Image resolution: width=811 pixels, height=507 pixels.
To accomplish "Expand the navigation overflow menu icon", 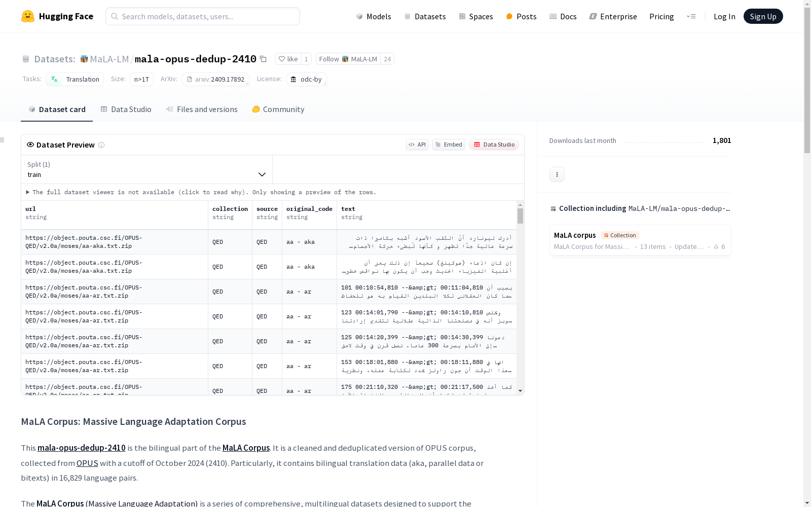I will click(691, 16).
